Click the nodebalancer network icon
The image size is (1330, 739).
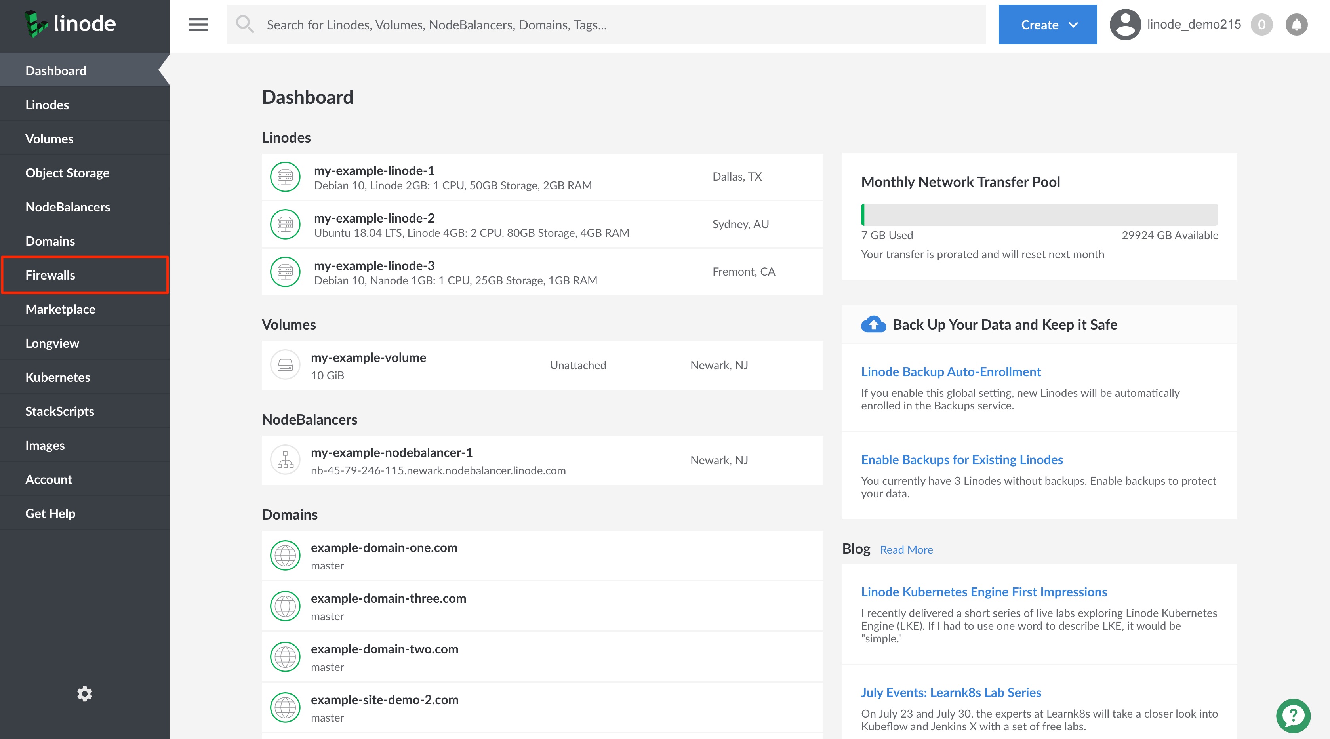click(x=285, y=460)
